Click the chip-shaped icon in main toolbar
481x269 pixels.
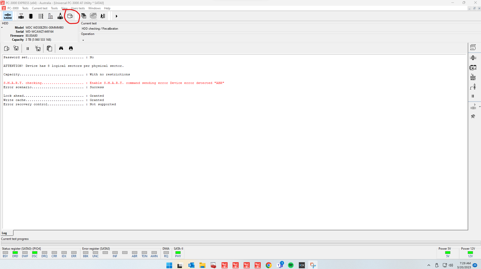(31, 16)
